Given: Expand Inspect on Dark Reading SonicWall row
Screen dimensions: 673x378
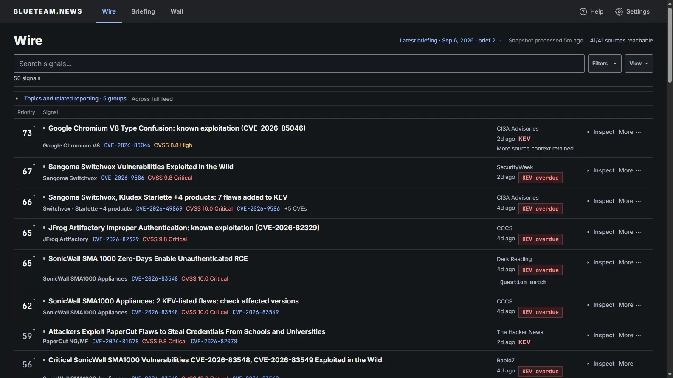Looking at the screenshot, I should click(600, 262).
